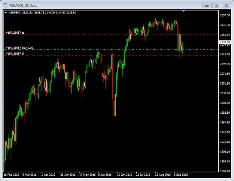The image size is (234, 181).
Task: Click the 30 Jun 2016 date label
Action: point(124,175)
